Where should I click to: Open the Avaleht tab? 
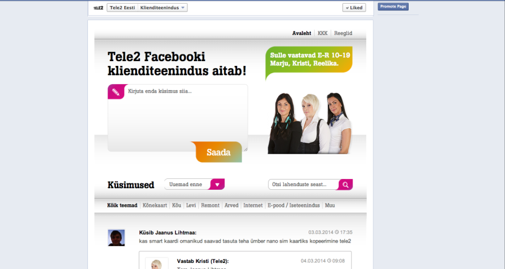(x=301, y=33)
